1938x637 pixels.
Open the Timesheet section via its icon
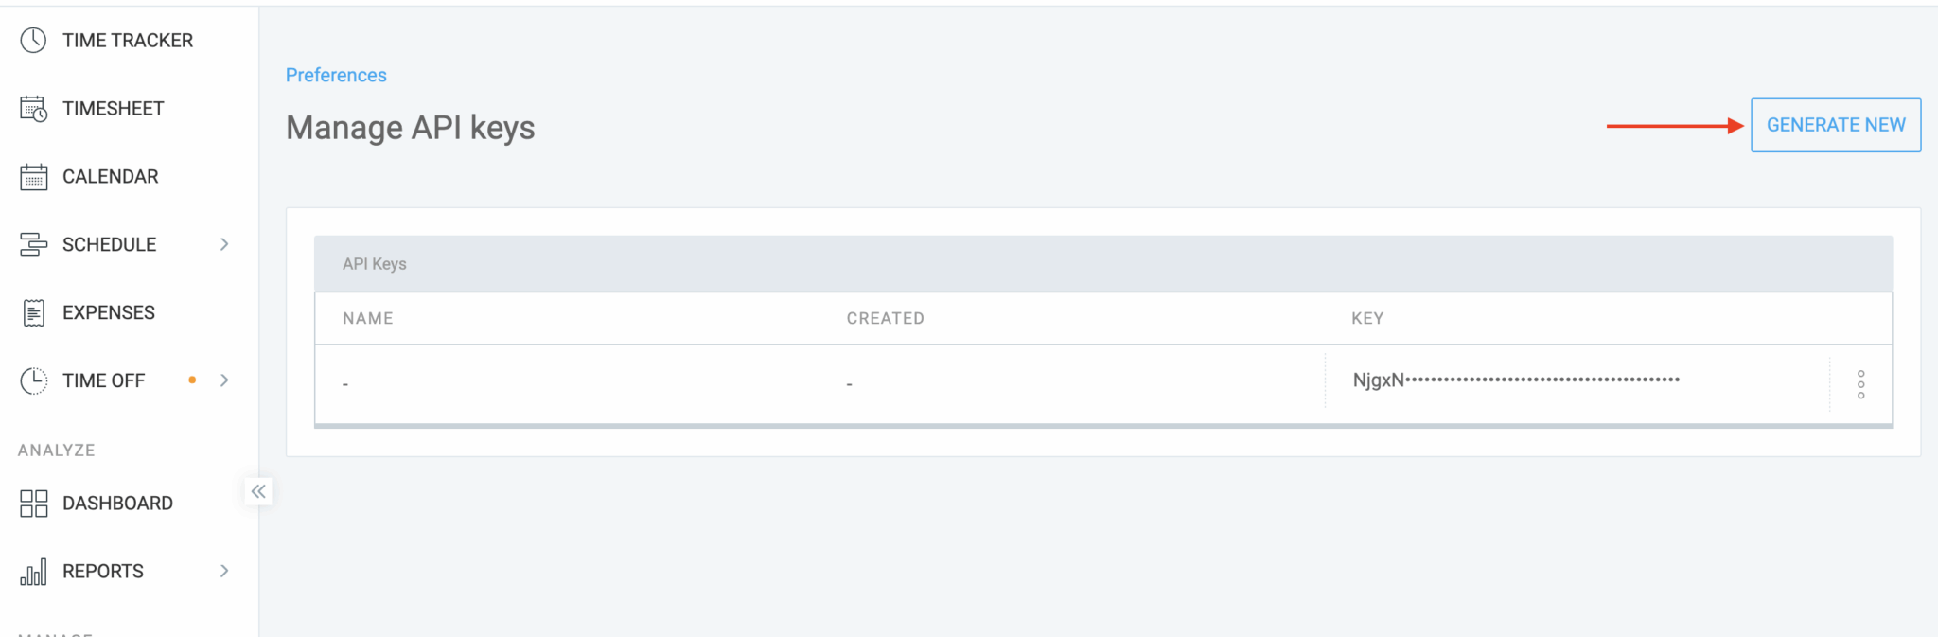click(x=33, y=108)
